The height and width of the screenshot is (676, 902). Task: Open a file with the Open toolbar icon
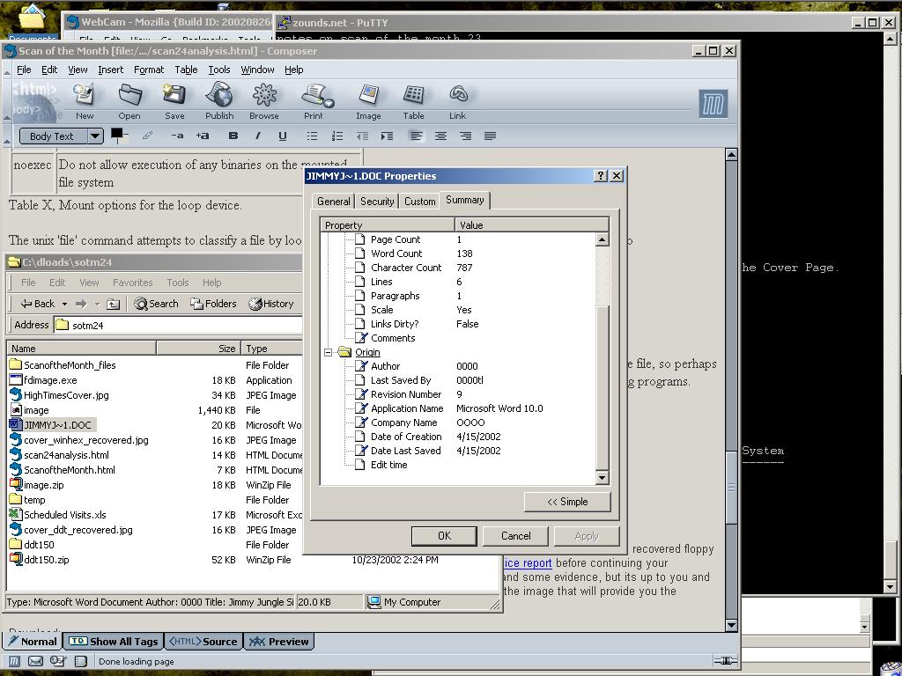click(x=129, y=100)
